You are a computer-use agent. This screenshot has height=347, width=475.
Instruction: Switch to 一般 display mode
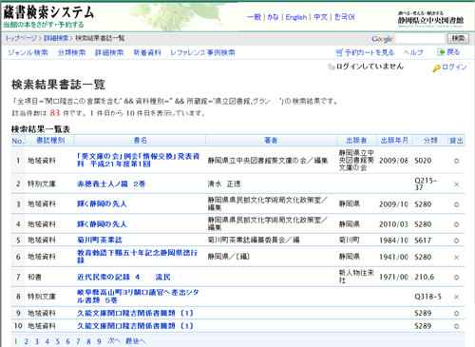pos(254,17)
